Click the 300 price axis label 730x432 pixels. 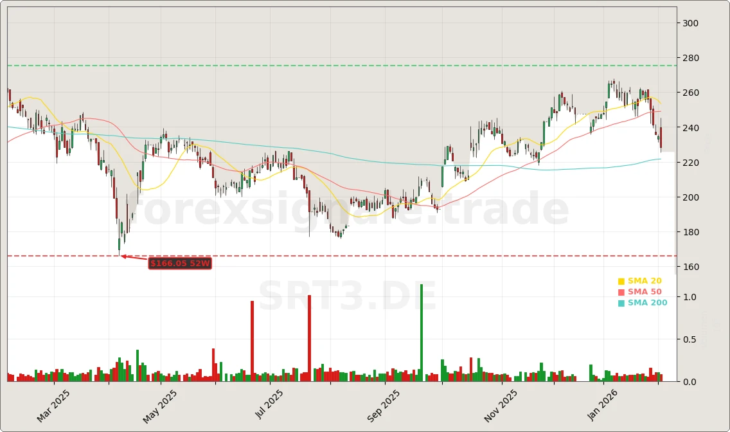click(x=690, y=23)
